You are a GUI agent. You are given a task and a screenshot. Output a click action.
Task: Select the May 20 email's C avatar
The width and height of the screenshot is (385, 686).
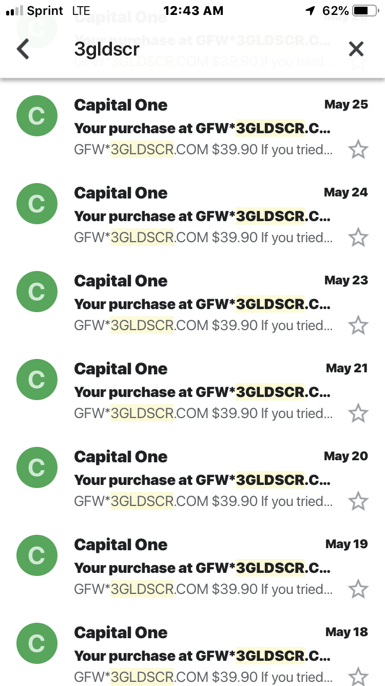tap(36, 468)
